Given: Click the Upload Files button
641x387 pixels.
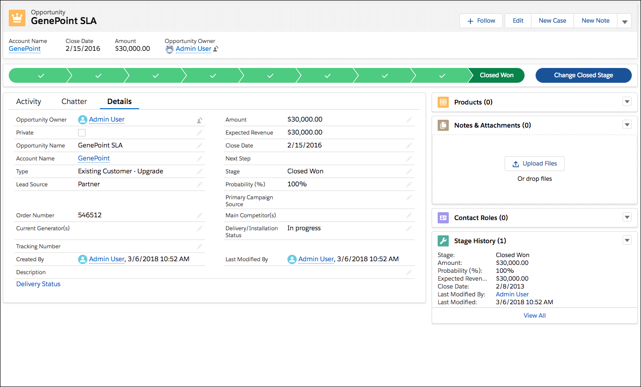Looking at the screenshot, I should click(535, 164).
